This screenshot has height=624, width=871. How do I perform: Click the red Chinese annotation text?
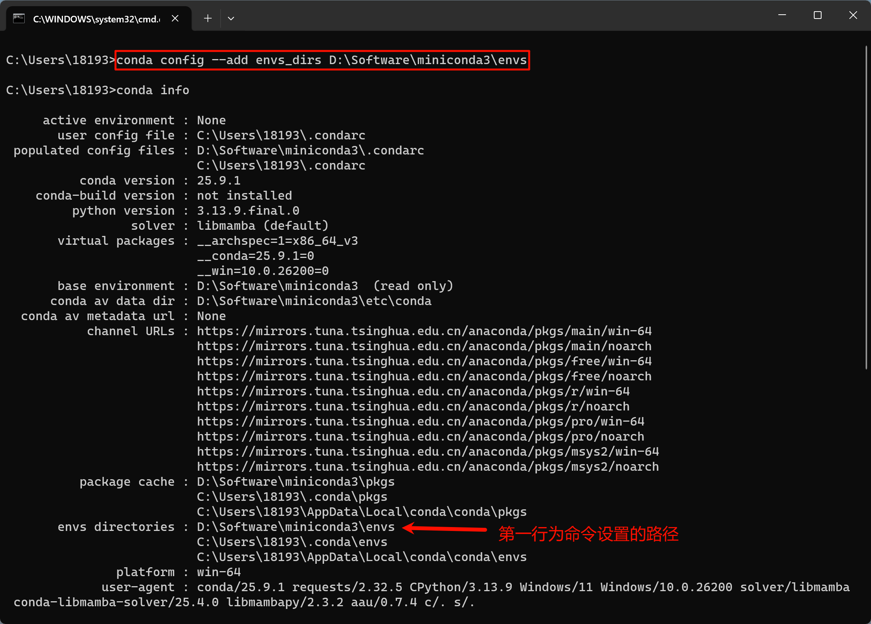pos(588,534)
